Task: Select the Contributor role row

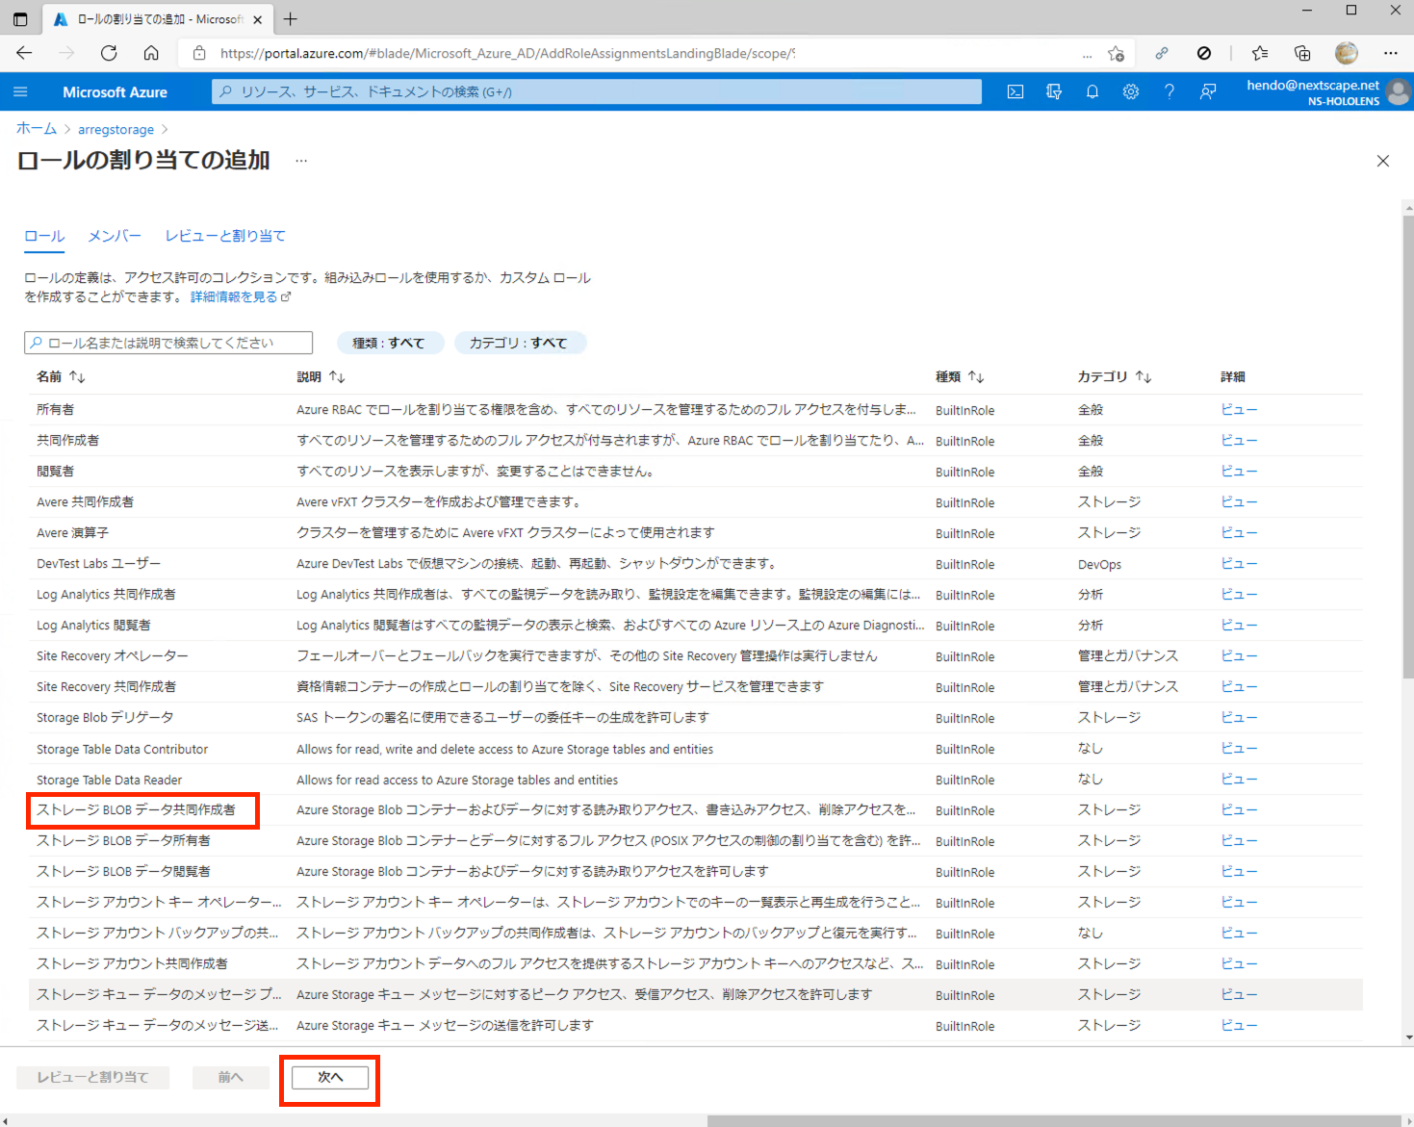Action: (x=696, y=441)
